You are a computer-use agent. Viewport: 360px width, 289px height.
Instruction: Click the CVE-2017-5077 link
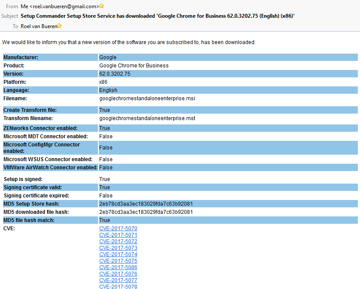click(118, 280)
